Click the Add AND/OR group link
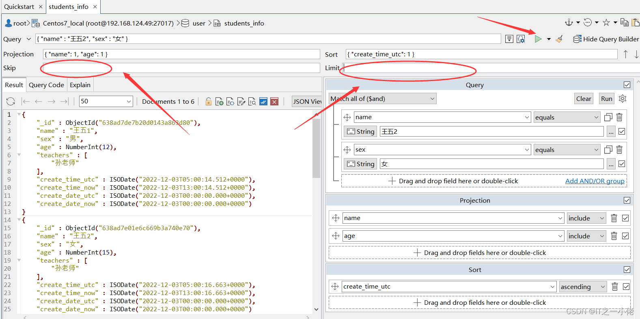The width and height of the screenshot is (640, 319). [595, 181]
